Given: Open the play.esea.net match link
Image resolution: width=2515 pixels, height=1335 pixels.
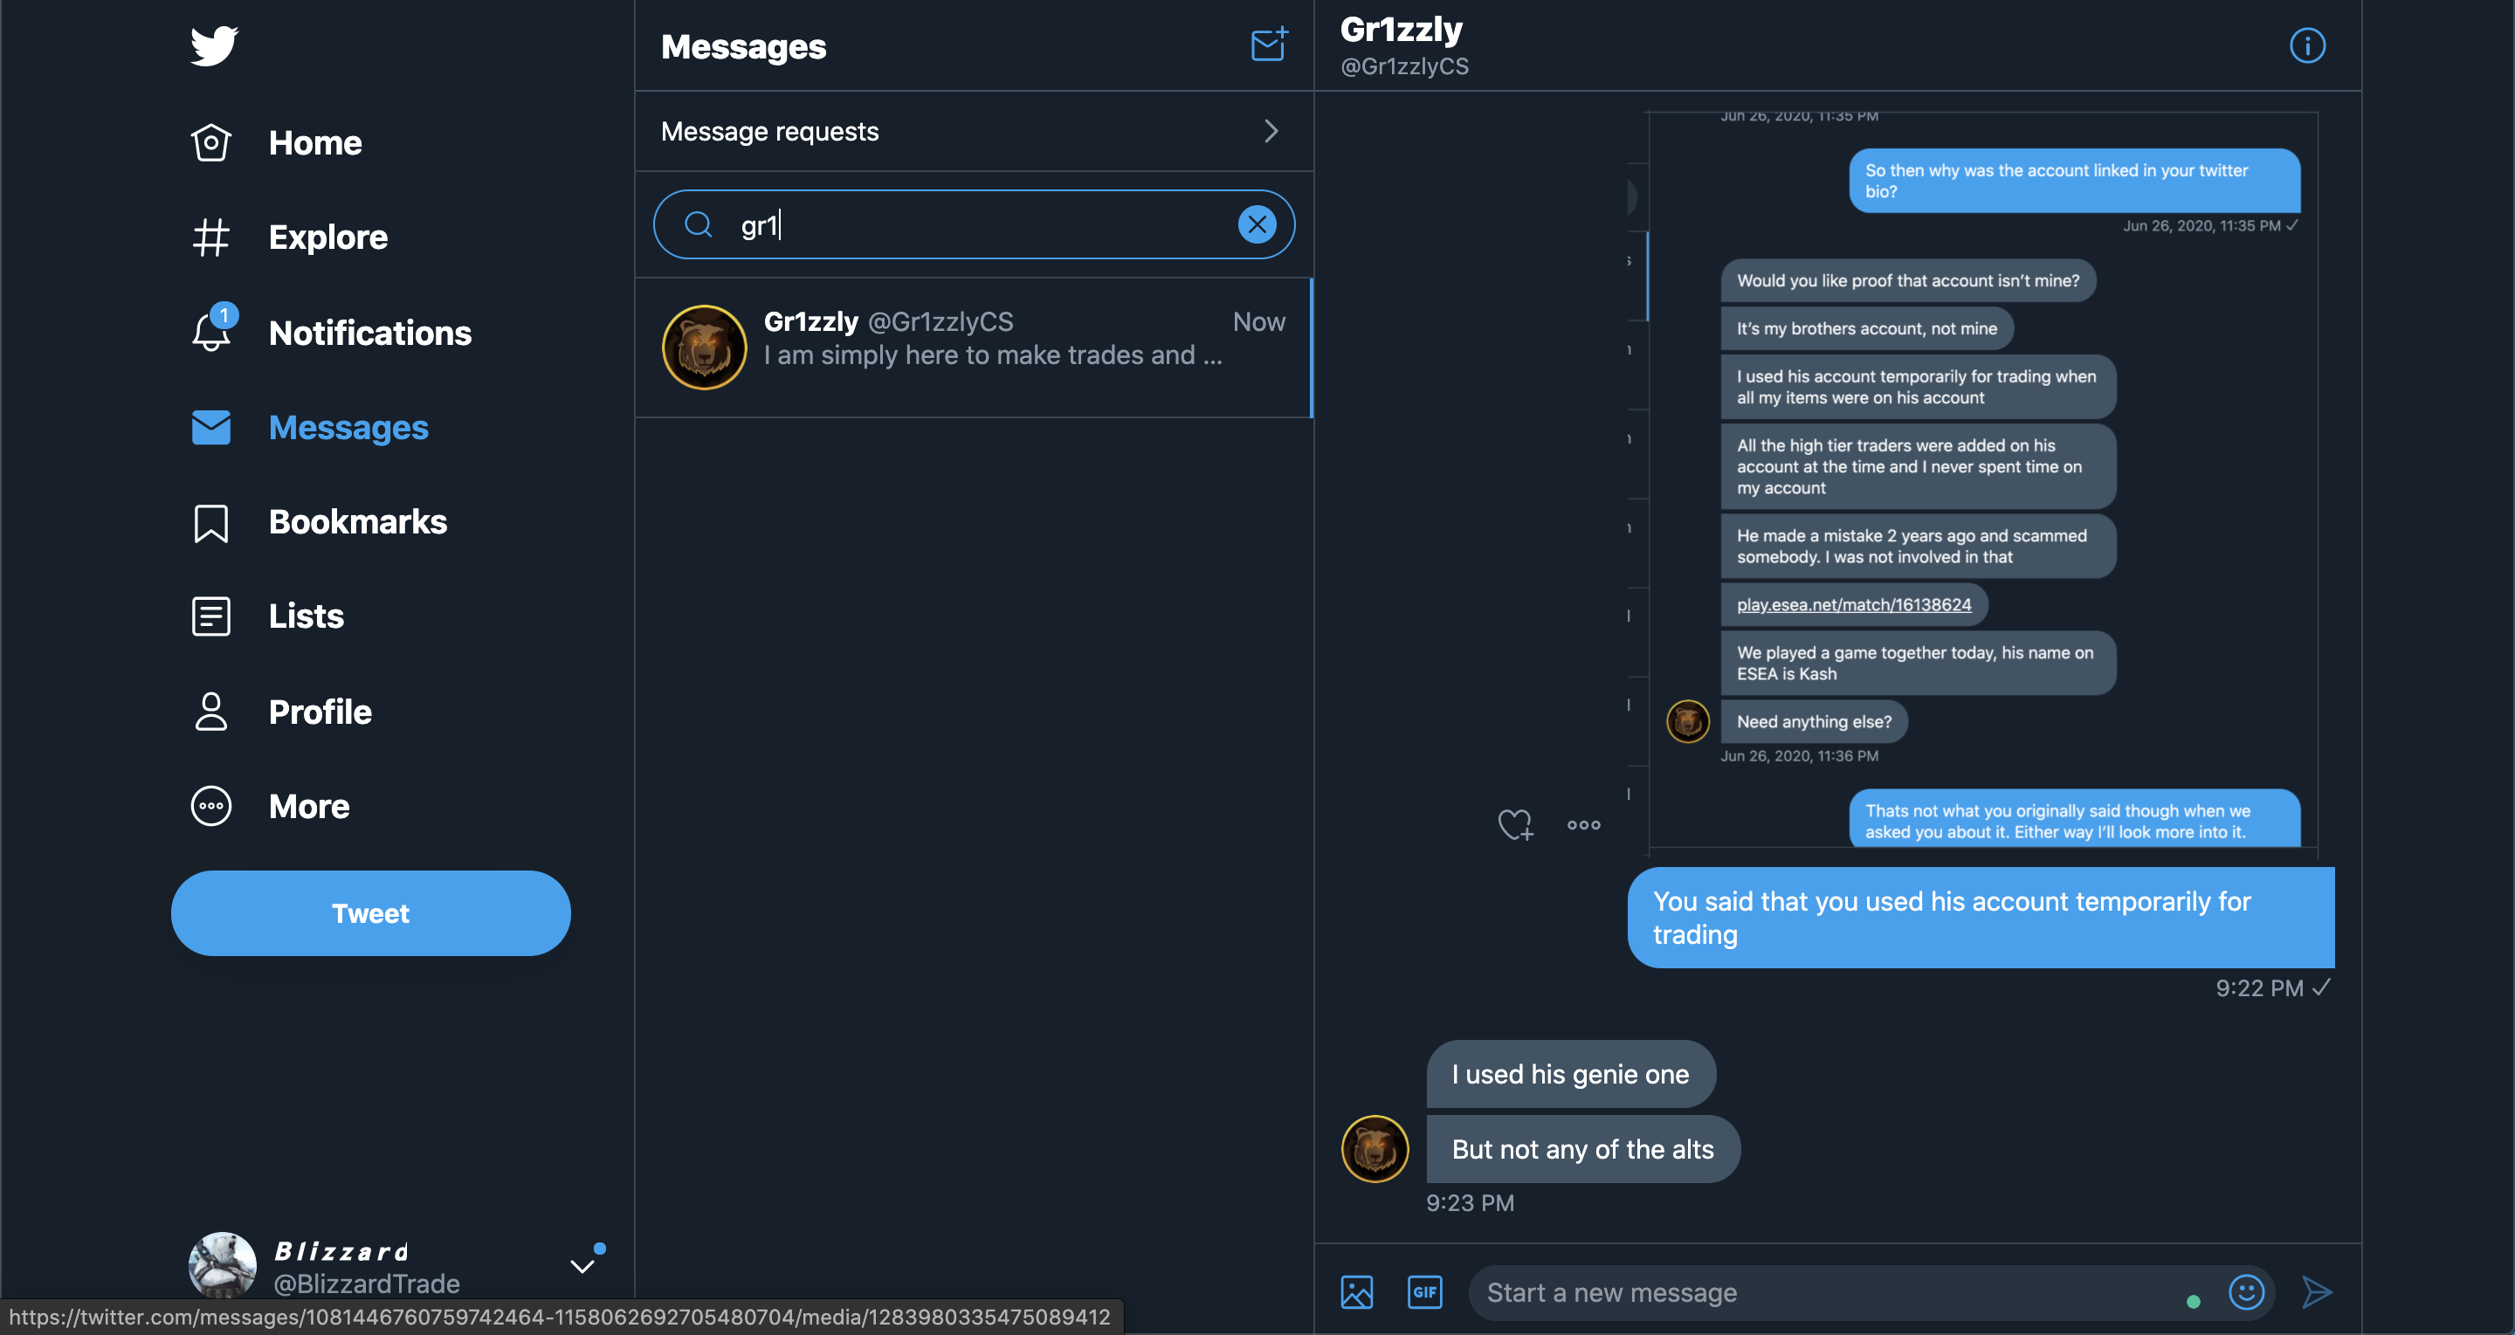Looking at the screenshot, I should click(x=1853, y=604).
